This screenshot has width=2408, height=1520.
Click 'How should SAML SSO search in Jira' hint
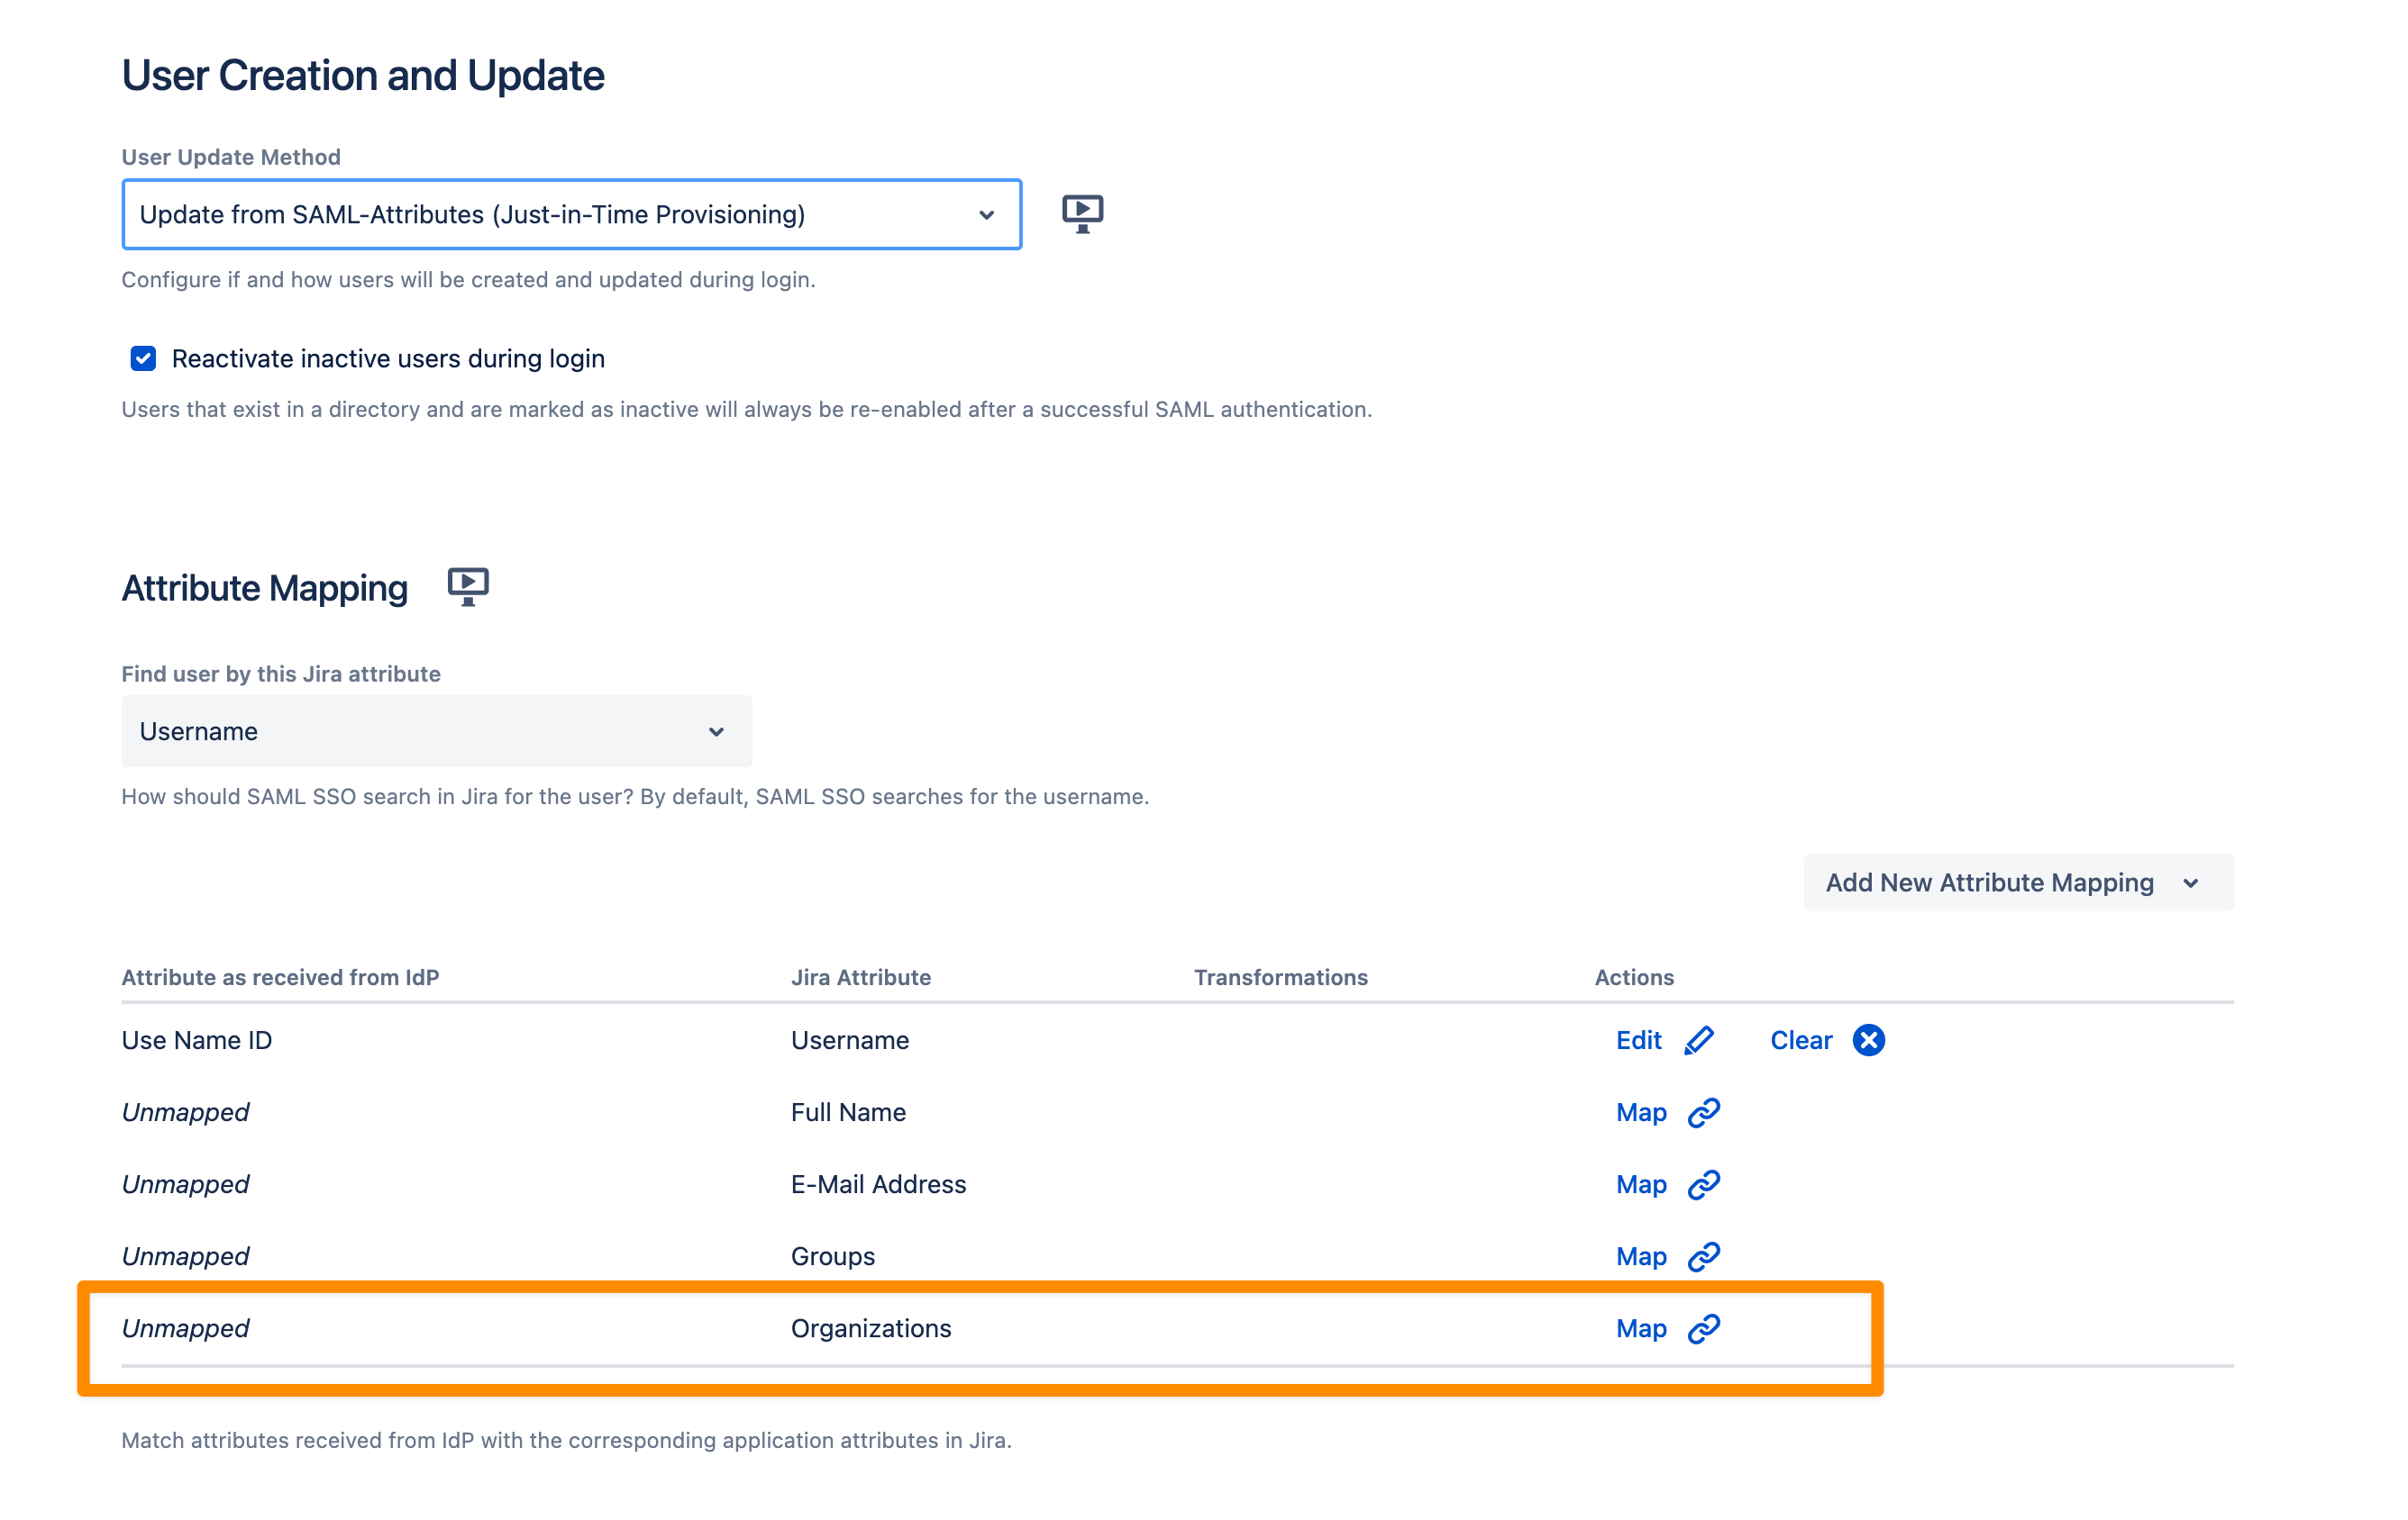coord(635,797)
